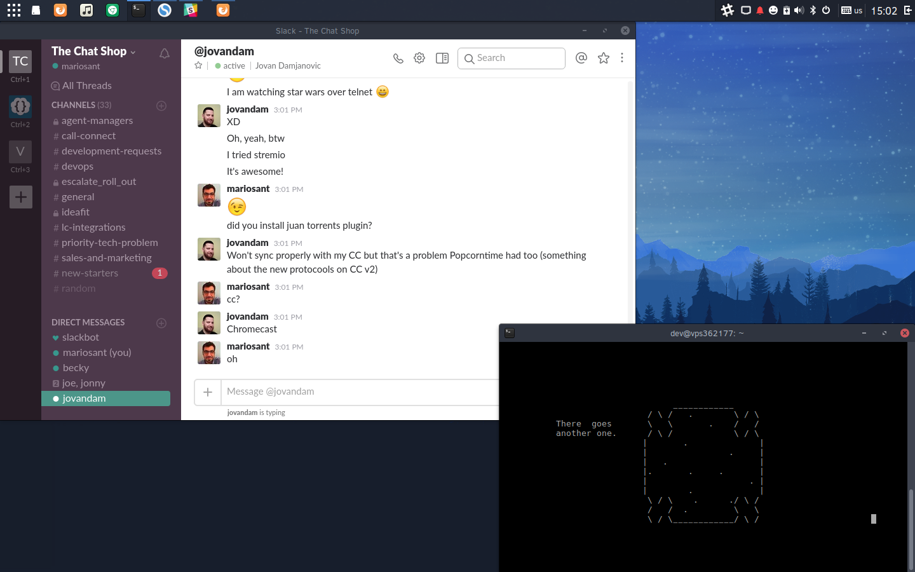Open terminal window menu icon in titlebar
915x572 pixels.
pos(510,333)
